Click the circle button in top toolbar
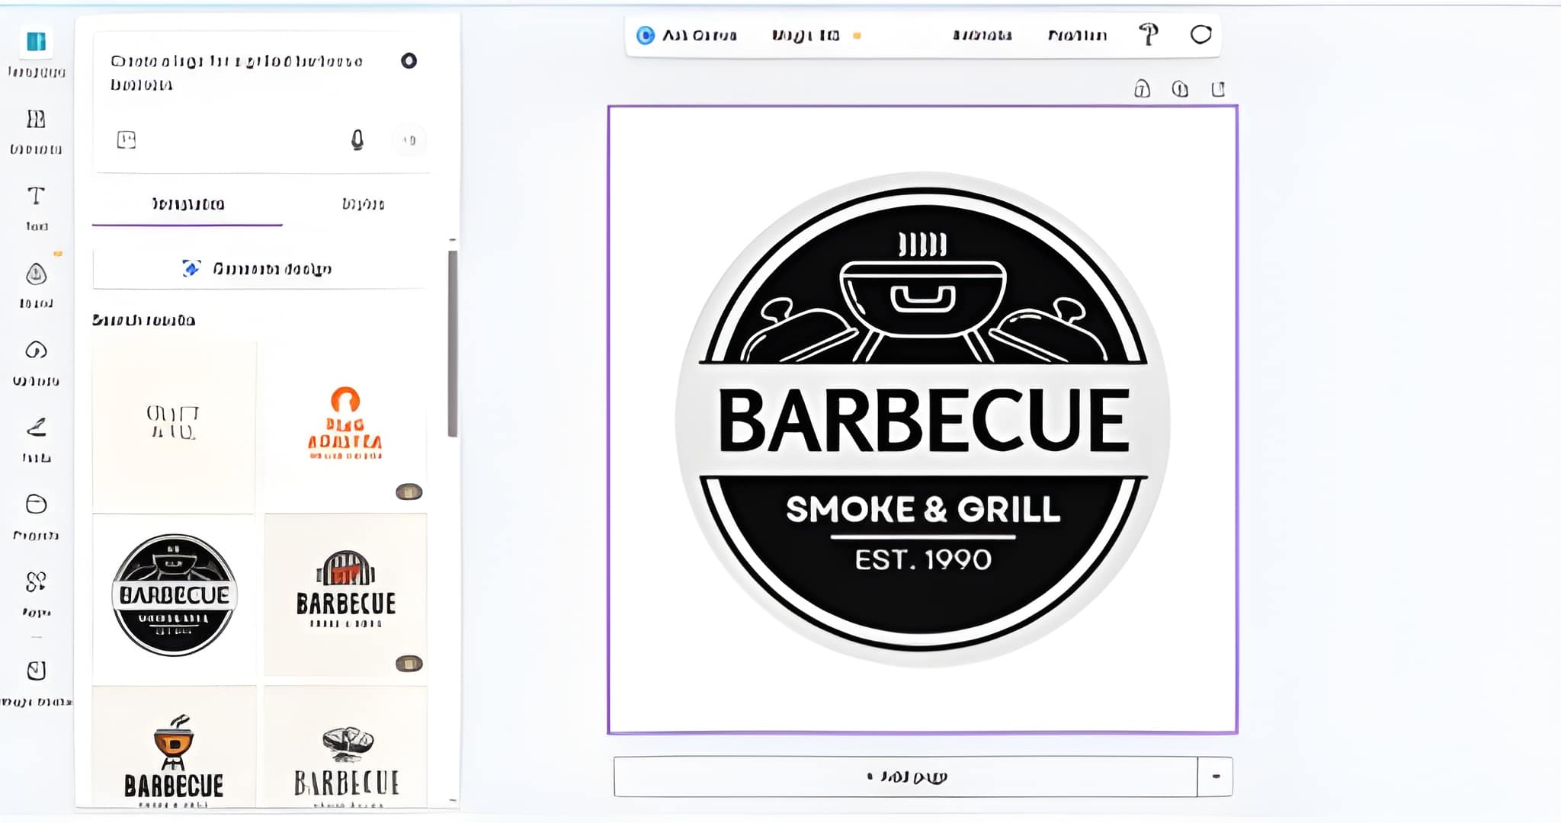Image resolution: width=1561 pixels, height=823 pixels. 1200,34
